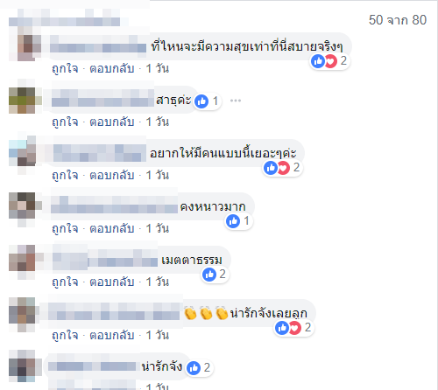
Task: Open reactions on the ที่ไหนจะมีความสุข comment
Action: 329,61
